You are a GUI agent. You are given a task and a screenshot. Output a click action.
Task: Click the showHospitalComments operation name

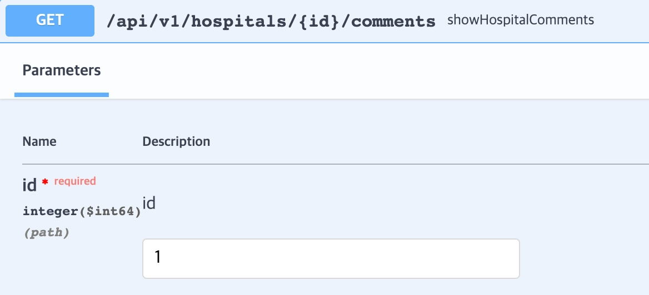[520, 21]
